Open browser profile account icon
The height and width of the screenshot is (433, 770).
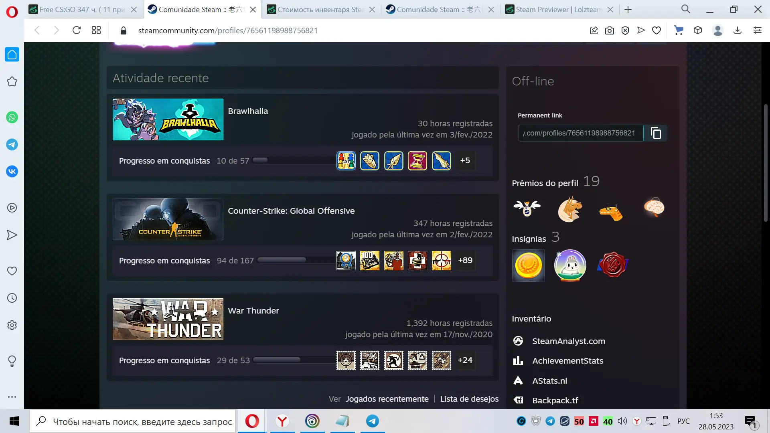point(718,30)
